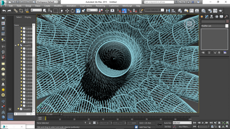The image size is (230, 129).
Task: Open the Time Configuration button
Action: tap(212, 126)
